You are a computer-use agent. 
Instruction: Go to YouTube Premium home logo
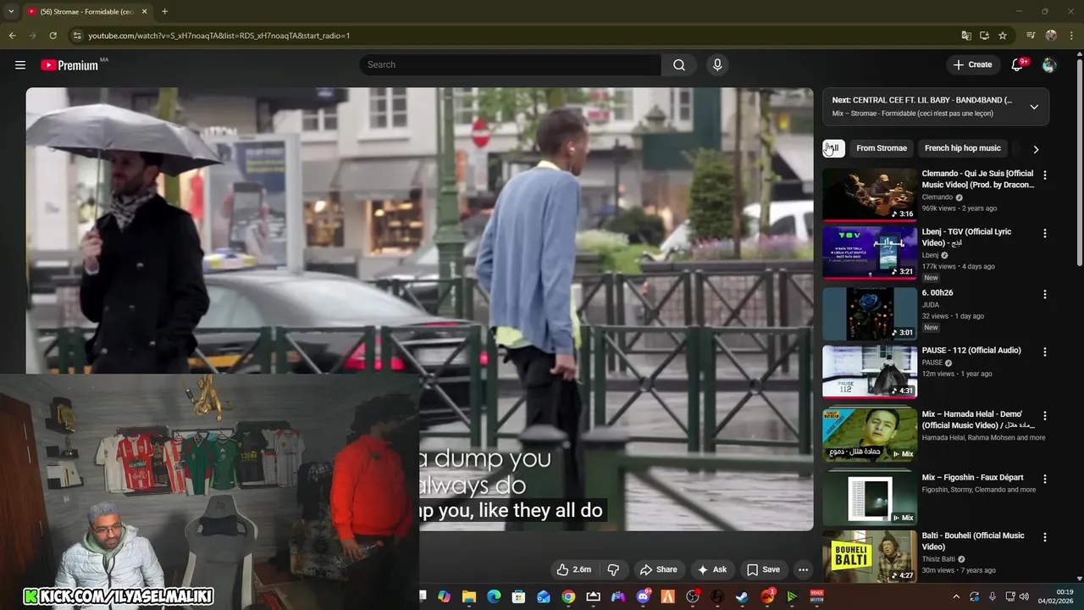click(69, 65)
